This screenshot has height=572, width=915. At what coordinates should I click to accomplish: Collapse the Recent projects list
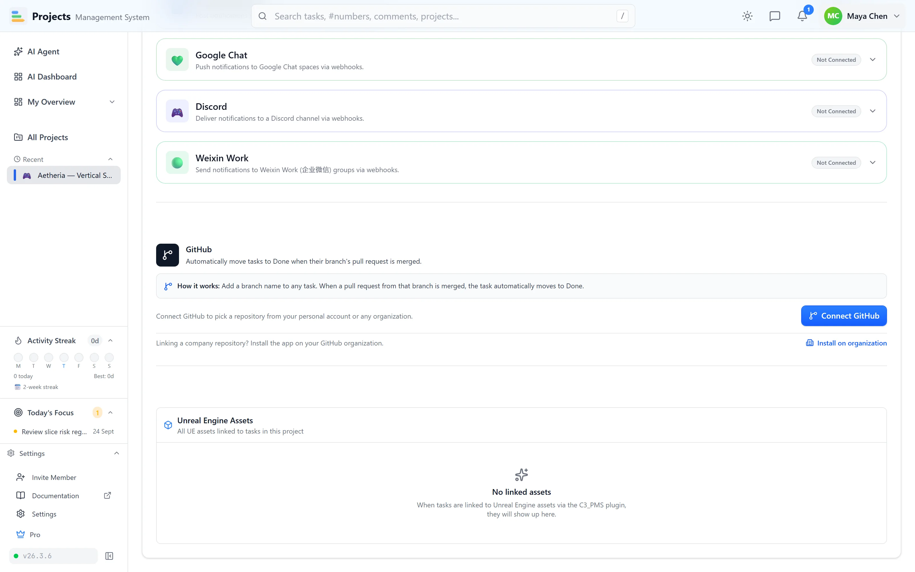point(110,159)
